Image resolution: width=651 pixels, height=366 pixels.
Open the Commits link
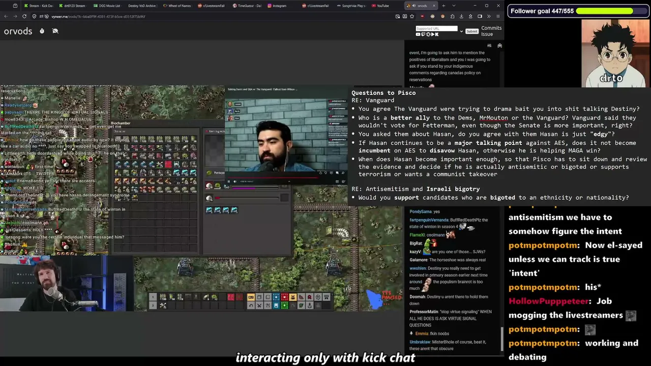click(491, 28)
